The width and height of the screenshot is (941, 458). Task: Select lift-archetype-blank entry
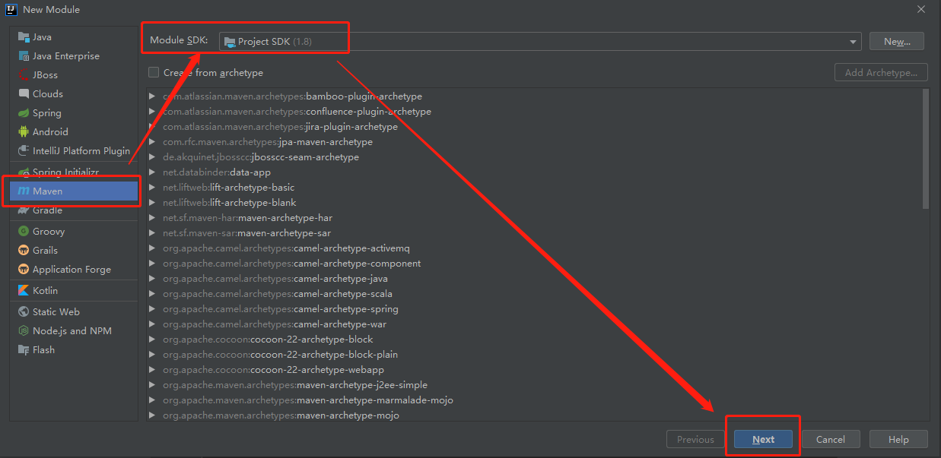[x=229, y=203]
